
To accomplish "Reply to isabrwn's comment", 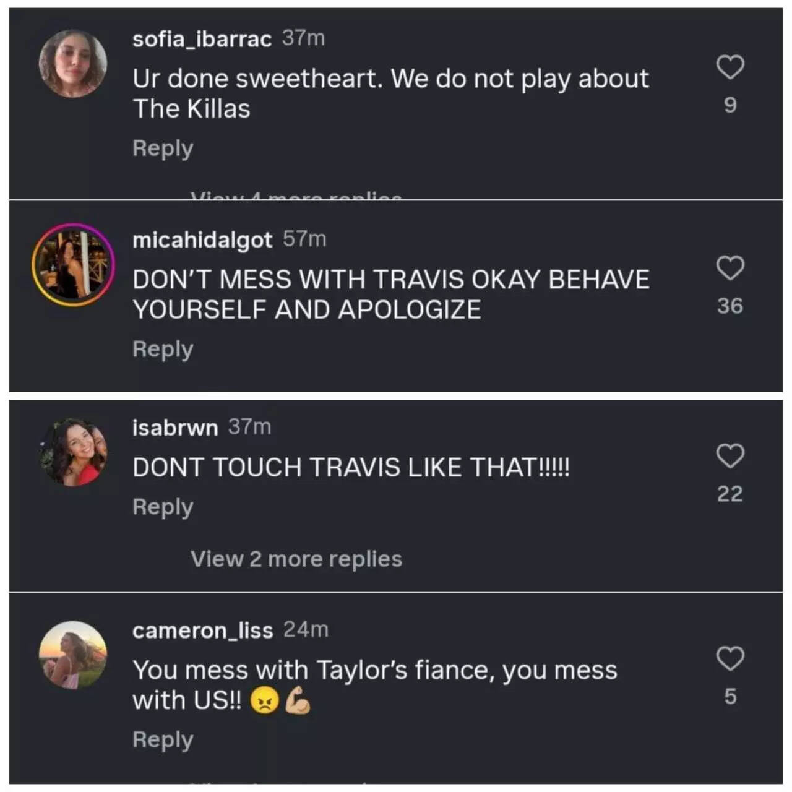I will click(x=162, y=506).
